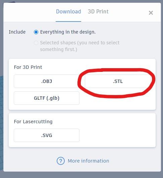Click the question mark help icon

point(61,161)
